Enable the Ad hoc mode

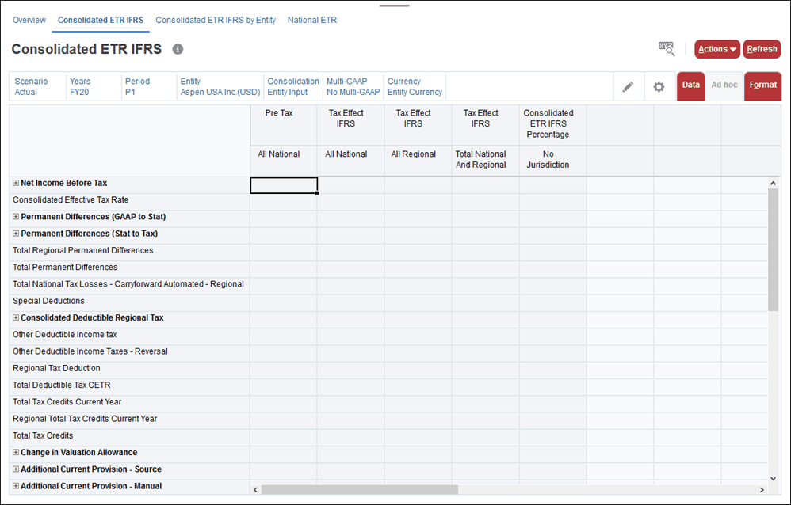[724, 85]
